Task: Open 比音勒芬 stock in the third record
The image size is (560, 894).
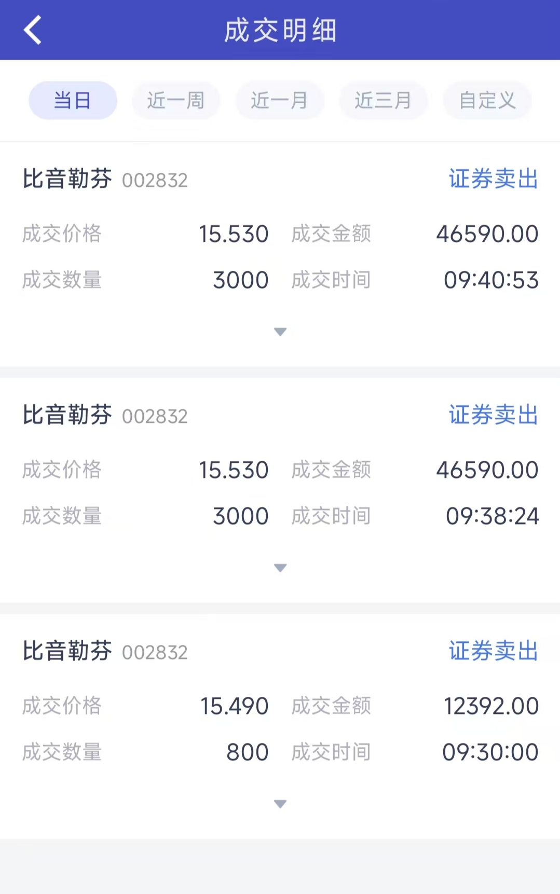Action: coord(67,651)
